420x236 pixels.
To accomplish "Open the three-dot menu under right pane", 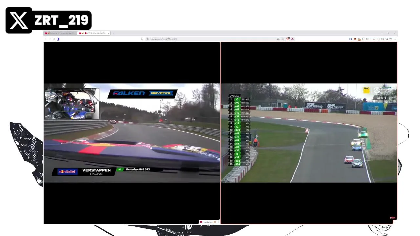I will coord(395,222).
